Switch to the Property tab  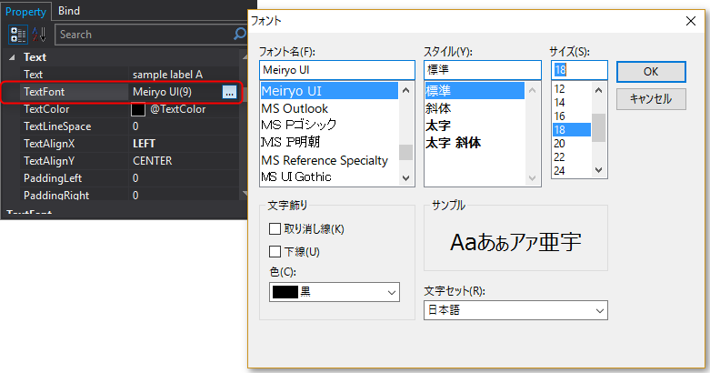click(x=25, y=11)
